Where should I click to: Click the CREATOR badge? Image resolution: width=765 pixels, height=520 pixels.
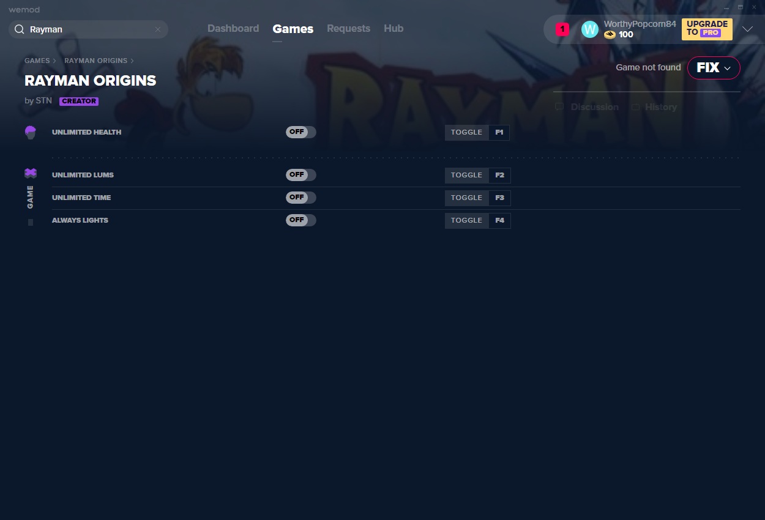tap(79, 101)
